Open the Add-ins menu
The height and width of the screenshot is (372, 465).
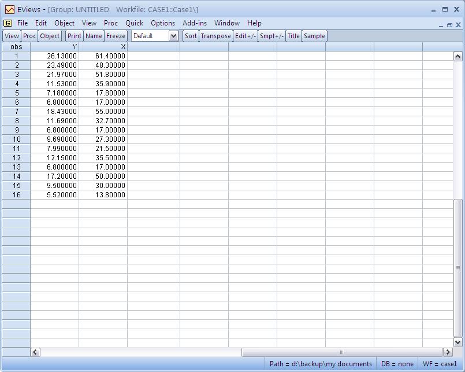point(195,23)
